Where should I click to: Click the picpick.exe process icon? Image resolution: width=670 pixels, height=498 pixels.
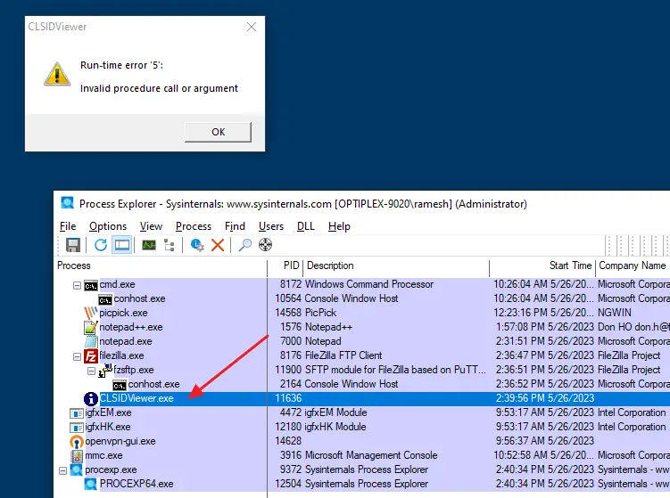(x=91, y=313)
